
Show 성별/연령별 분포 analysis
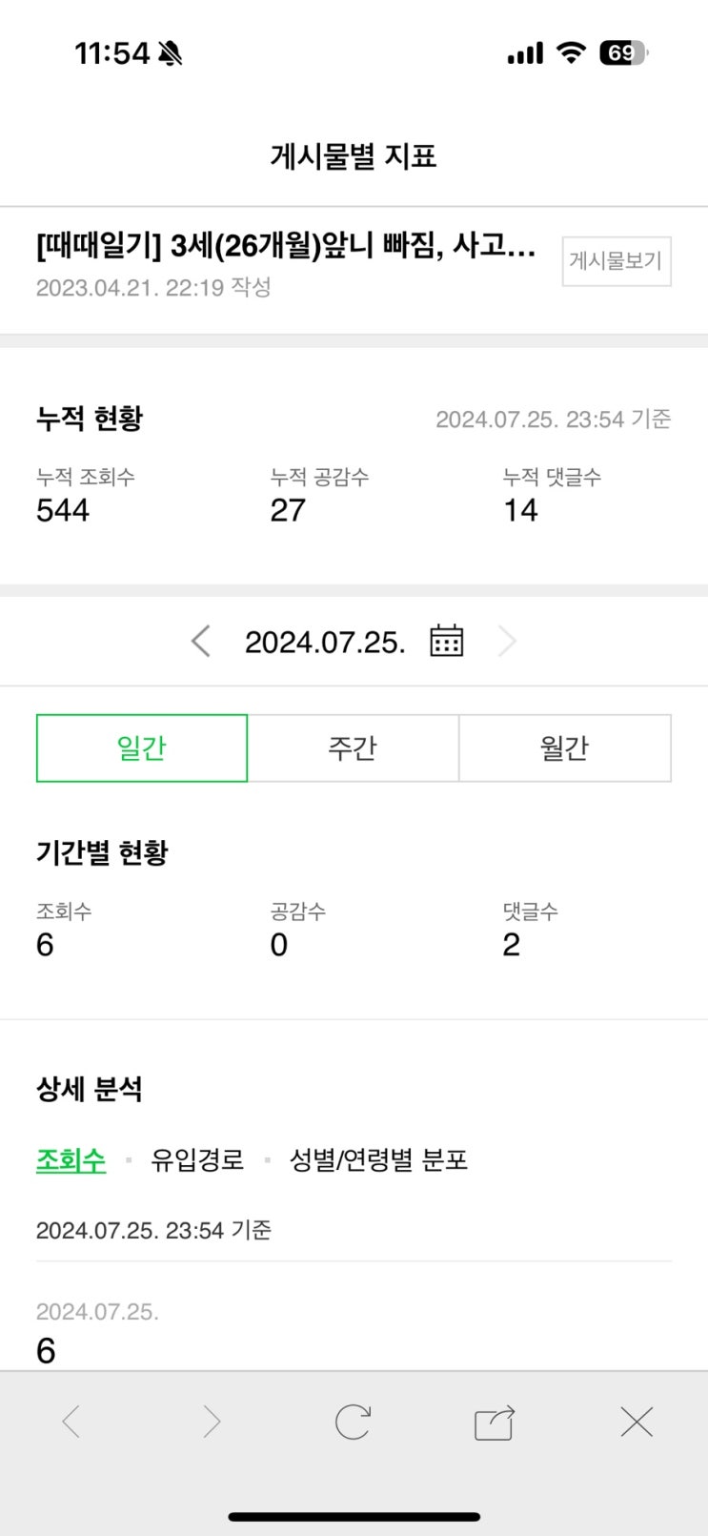coord(378,1159)
